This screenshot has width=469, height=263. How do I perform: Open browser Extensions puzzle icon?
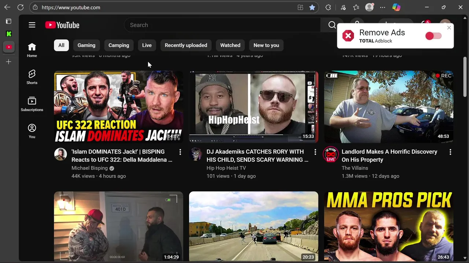coord(328,7)
